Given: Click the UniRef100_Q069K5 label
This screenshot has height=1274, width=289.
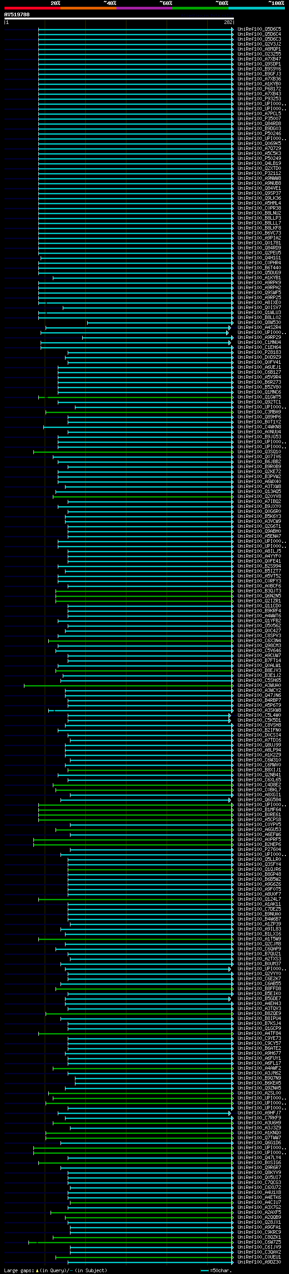Looking at the screenshot, I should pos(259,143).
